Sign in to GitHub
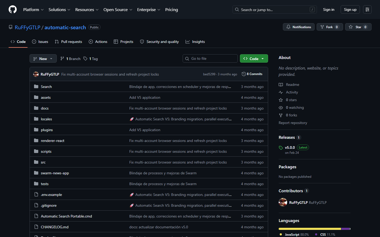Screen dimensions: 380x237 pyautogui.click(x=329, y=9)
